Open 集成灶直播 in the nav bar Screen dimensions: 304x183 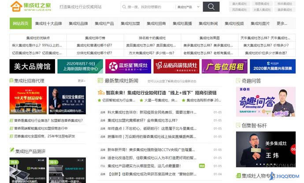182,23
